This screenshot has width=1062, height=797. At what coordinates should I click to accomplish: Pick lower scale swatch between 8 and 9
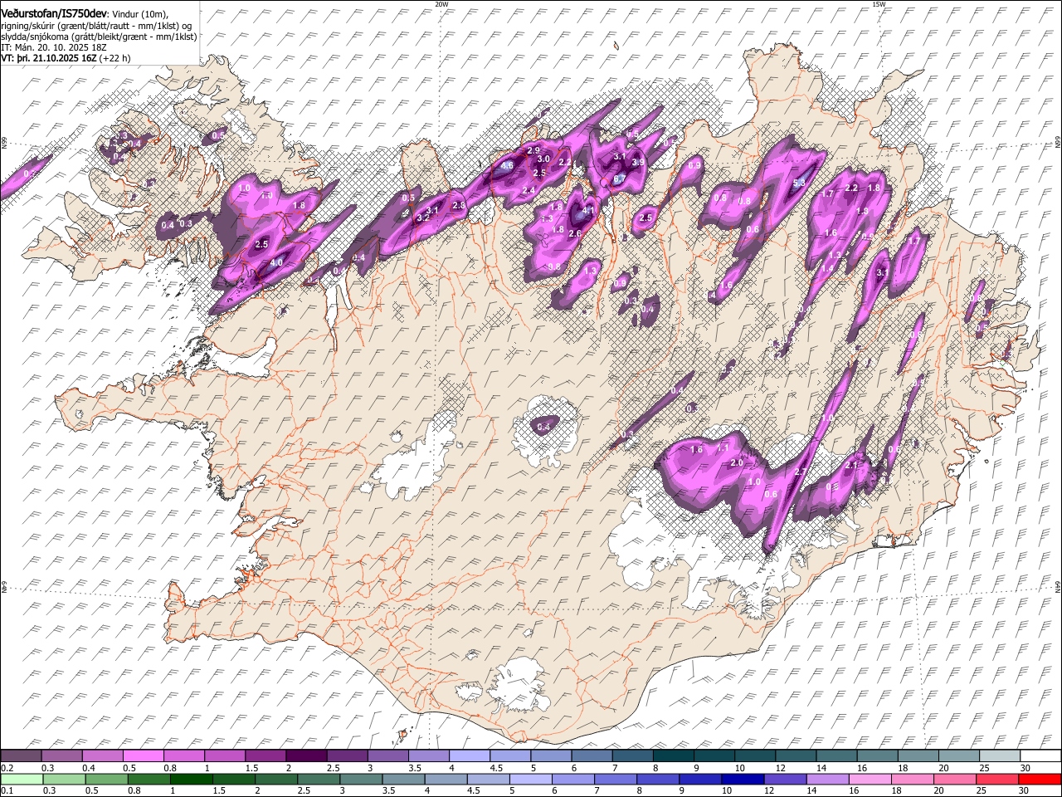coord(658,779)
